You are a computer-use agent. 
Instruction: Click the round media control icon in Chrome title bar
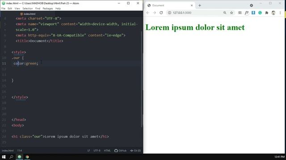[251, 5]
